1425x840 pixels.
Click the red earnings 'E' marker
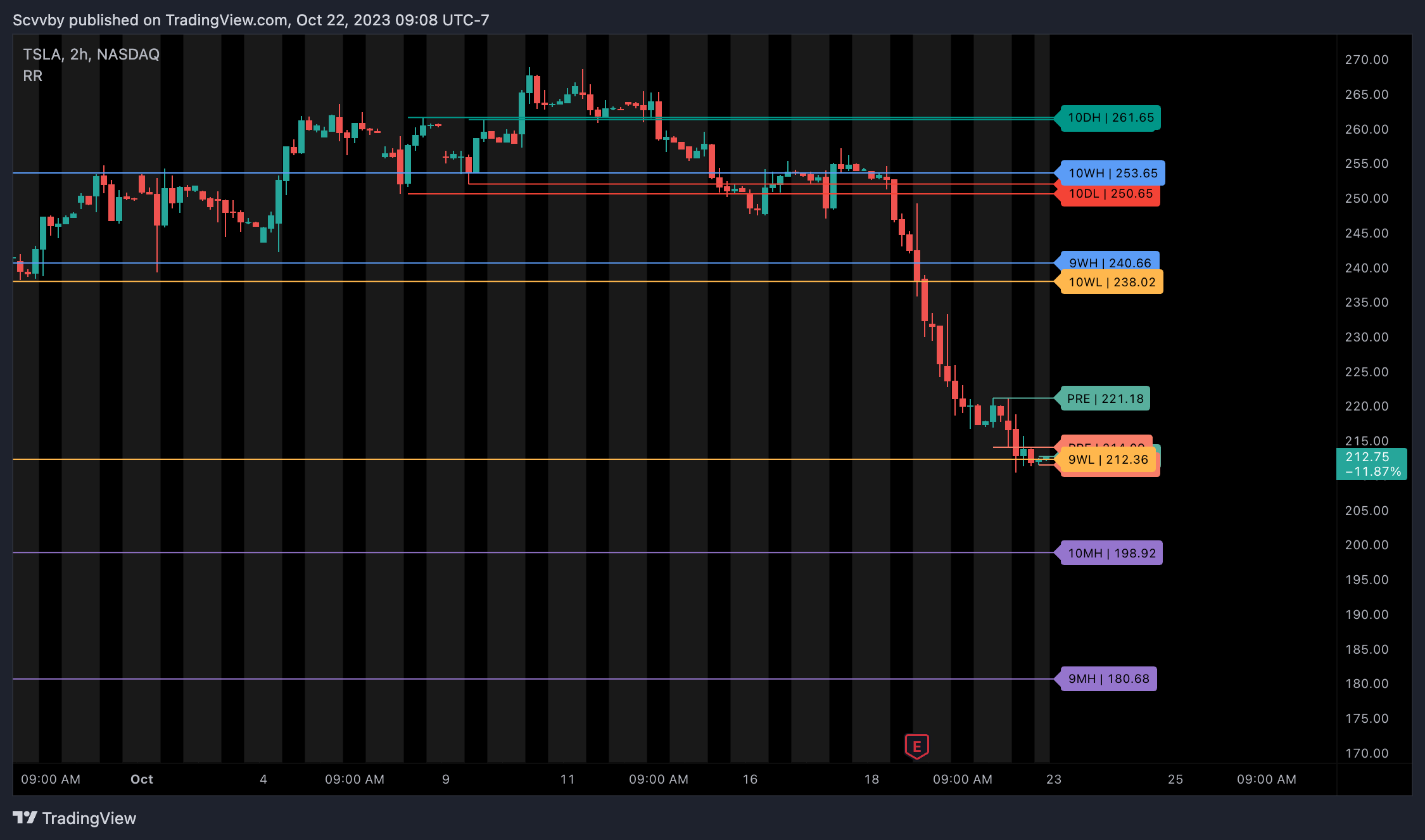click(x=916, y=746)
